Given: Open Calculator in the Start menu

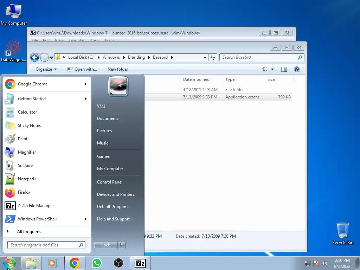Looking at the screenshot, I should click(x=47, y=112).
